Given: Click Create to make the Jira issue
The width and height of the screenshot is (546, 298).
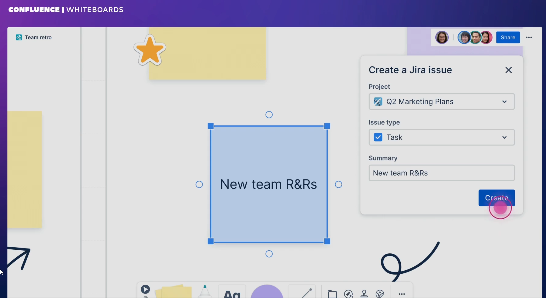Looking at the screenshot, I should (496, 198).
